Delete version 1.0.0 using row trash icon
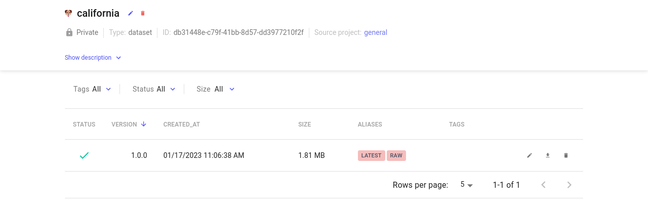Image resolution: width=648 pixels, height=208 pixels. pyautogui.click(x=566, y=155)
